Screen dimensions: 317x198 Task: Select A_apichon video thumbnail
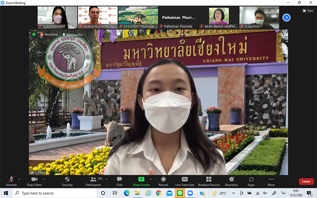[259, 17]
